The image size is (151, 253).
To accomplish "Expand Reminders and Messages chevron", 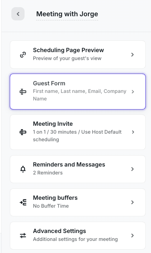I will tap(133, 169).
